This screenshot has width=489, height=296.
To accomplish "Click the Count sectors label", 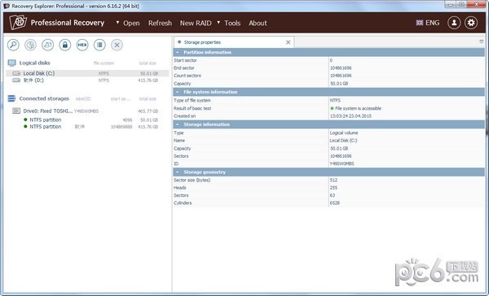I will click(x=187, y=76).
